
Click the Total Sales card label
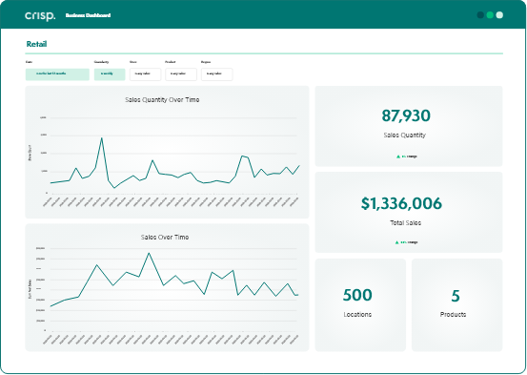pos(405,223)
